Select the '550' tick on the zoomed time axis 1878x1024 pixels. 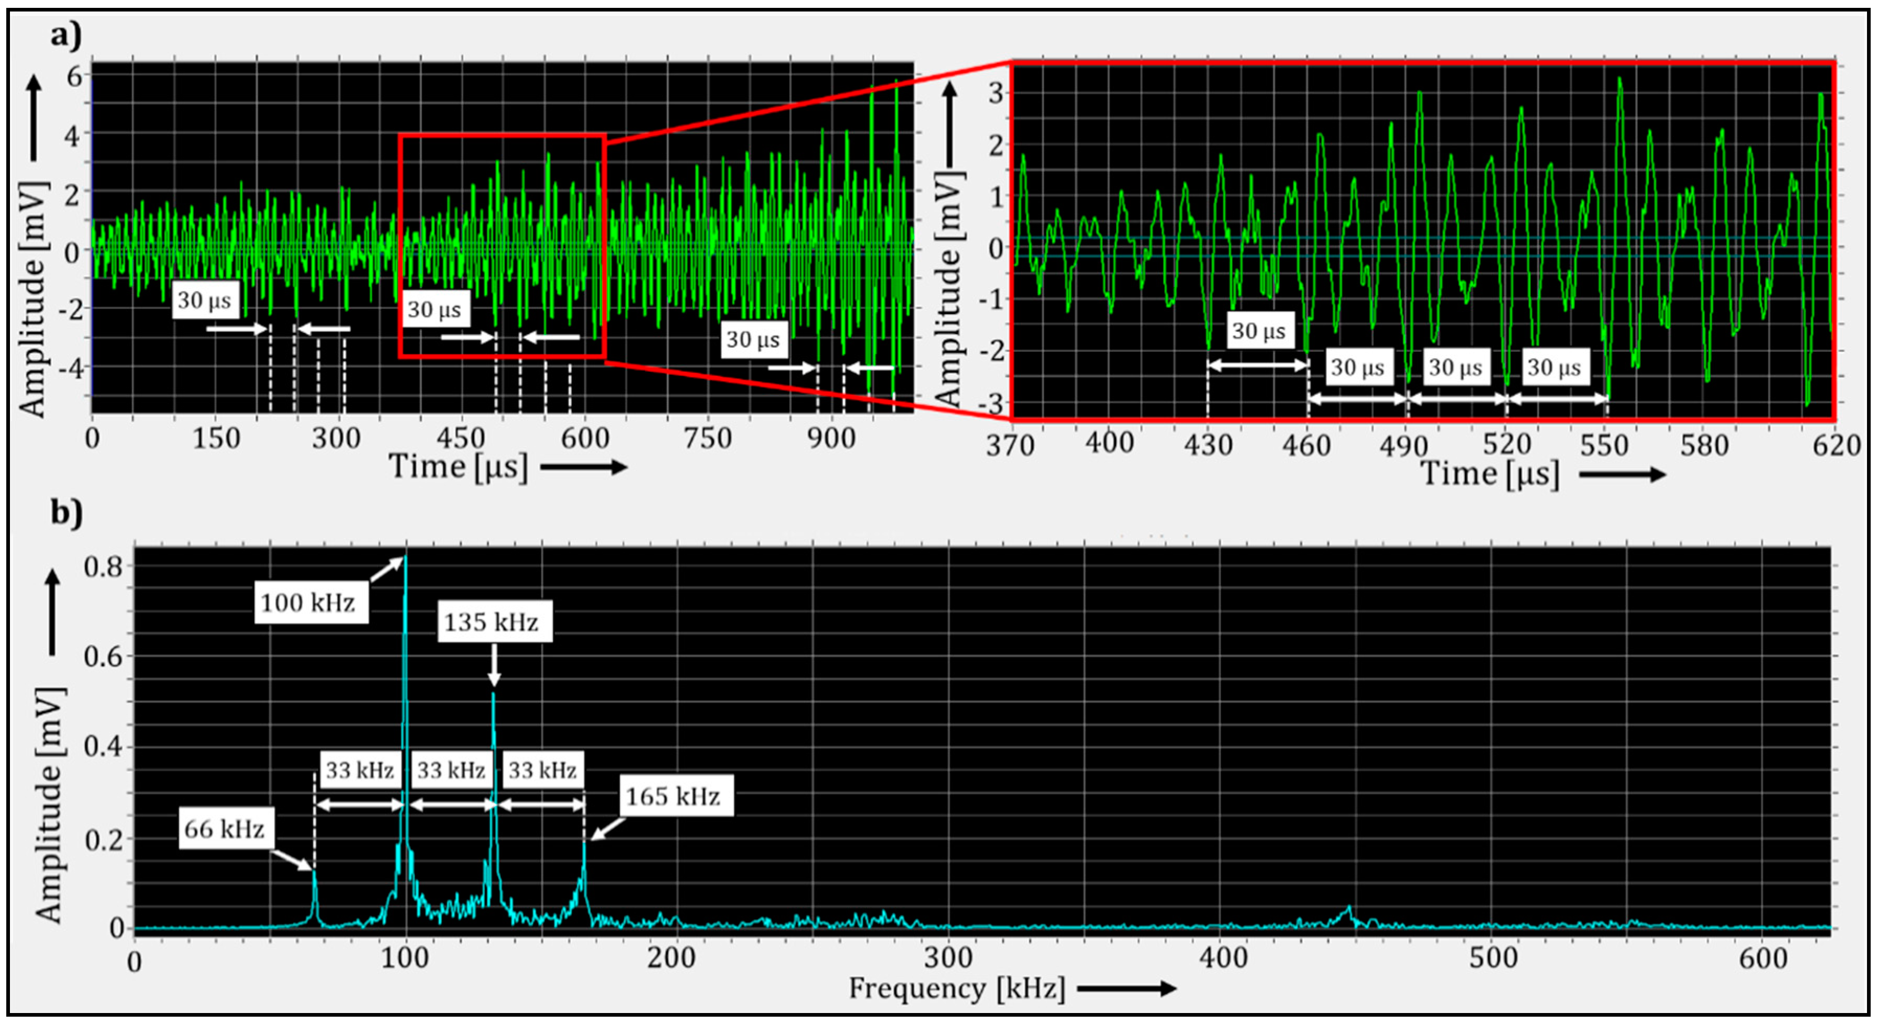point(1604,445)
